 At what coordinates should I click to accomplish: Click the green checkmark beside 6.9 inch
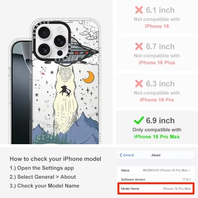click(x=139, y=120)
